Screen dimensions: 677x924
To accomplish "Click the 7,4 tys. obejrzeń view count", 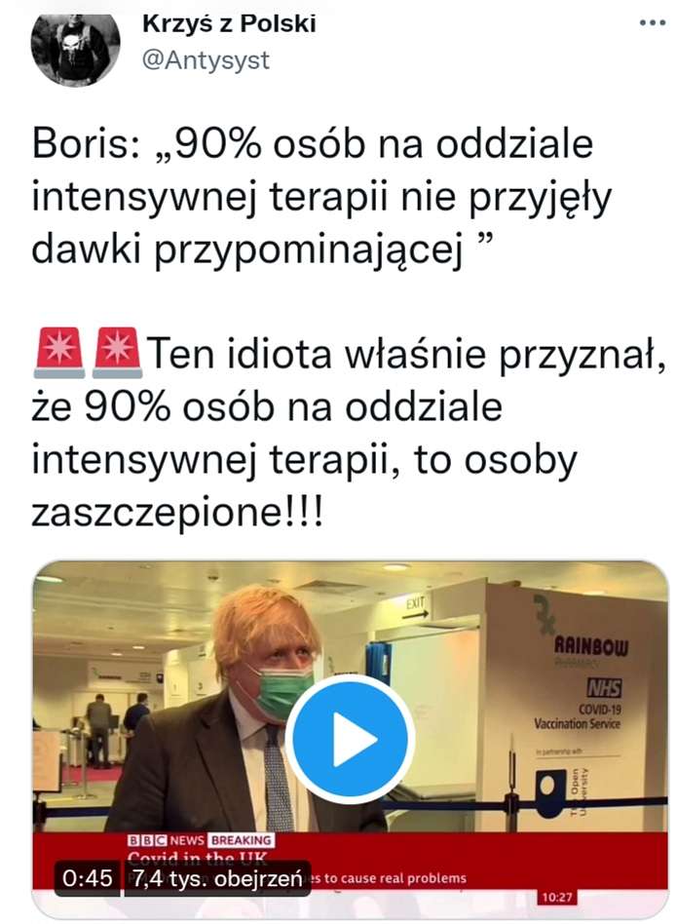I will pyautogui.click(x=217, y=878).
